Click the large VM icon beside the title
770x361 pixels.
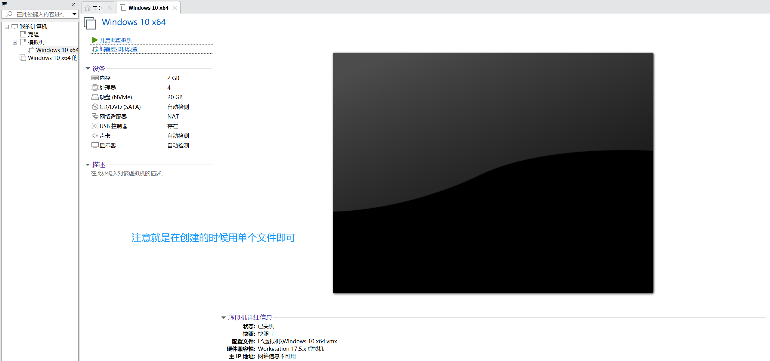tap(90, 23)
